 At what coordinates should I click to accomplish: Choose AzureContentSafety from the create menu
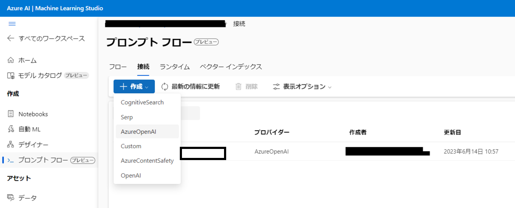(x=147, y=160)
